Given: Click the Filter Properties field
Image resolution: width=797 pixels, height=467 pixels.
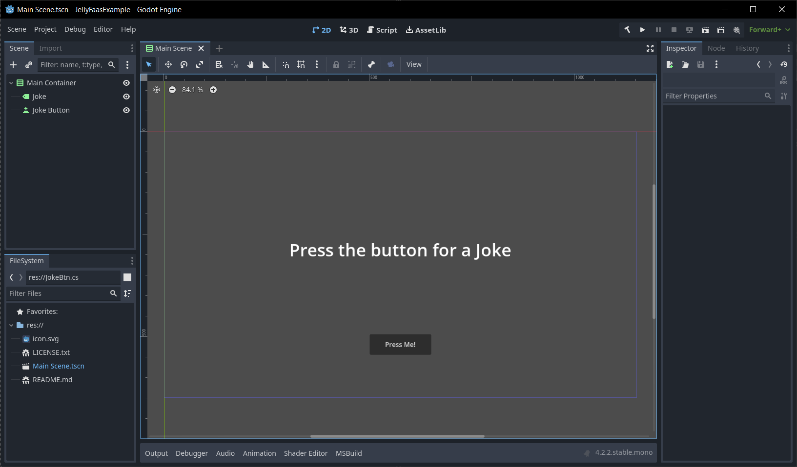Looking at the screenshot, I should [718, 96].
